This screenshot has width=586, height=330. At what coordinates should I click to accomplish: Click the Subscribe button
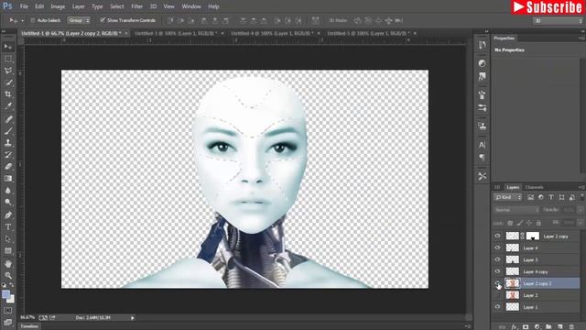(x=547, y=7)
